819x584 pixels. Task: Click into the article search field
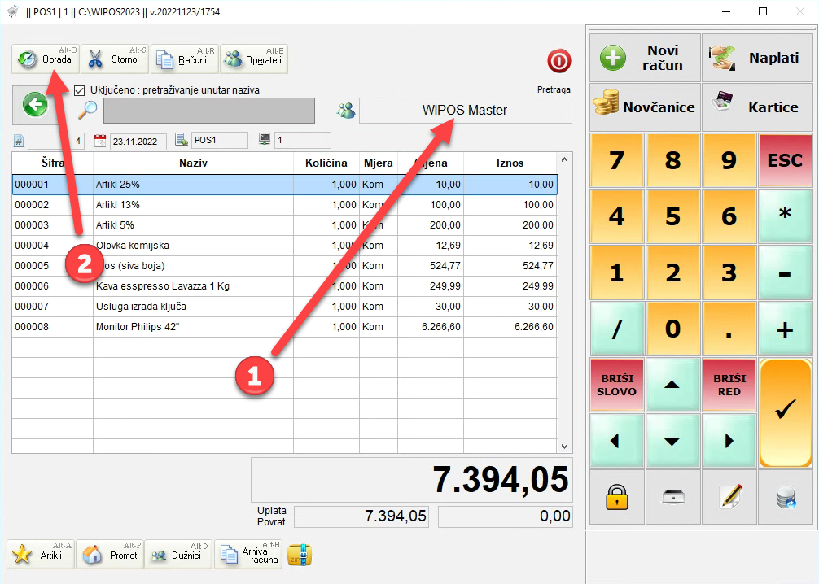[x=208, y=111]
